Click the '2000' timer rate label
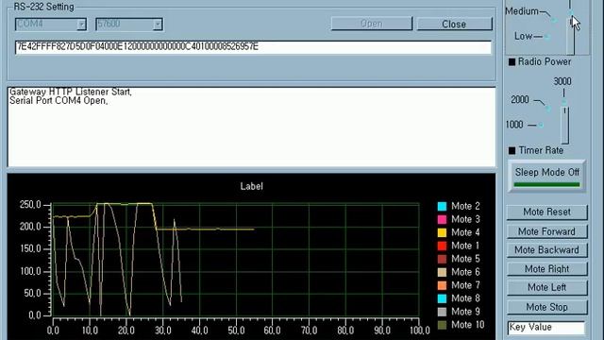The height and width of the screenshot is (340, 604). [x=520, y=99]
